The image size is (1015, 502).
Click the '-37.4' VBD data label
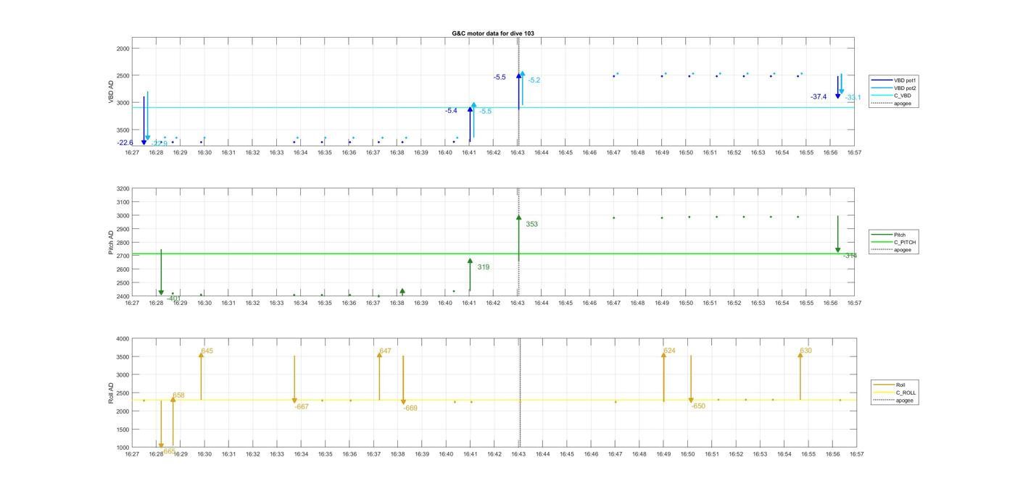(819, 96)
